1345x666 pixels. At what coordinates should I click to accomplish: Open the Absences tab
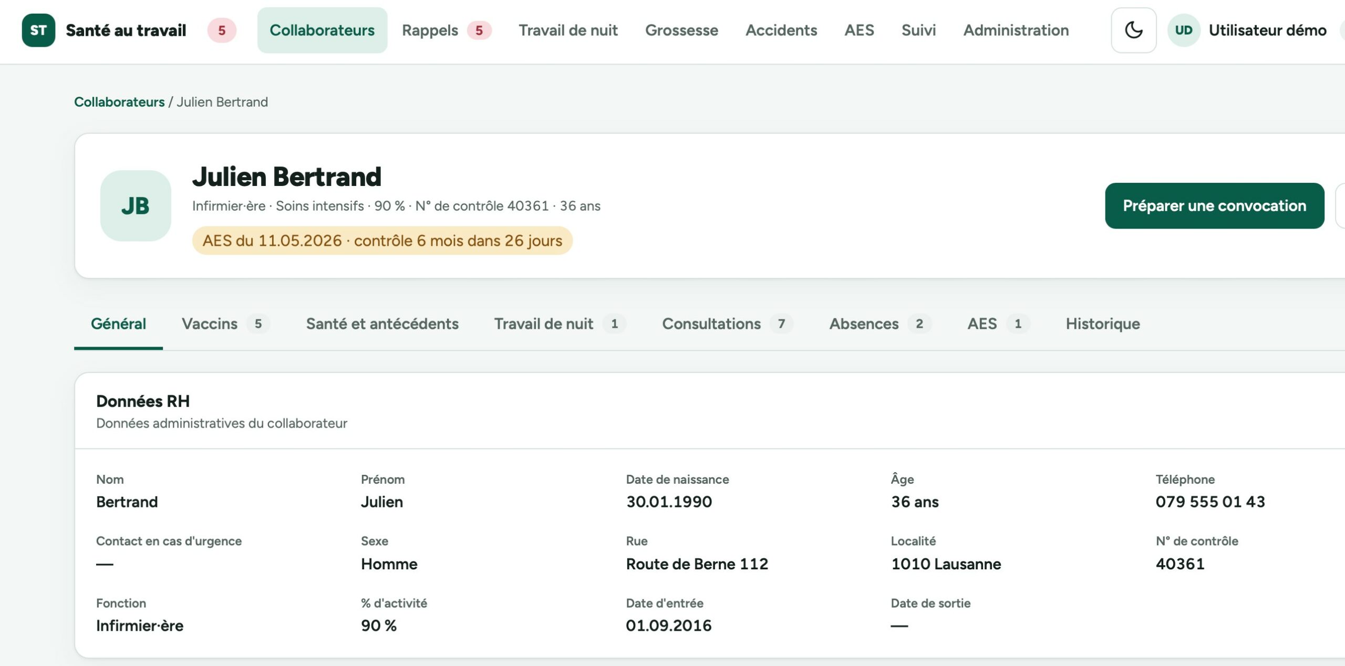coord(880,324)
